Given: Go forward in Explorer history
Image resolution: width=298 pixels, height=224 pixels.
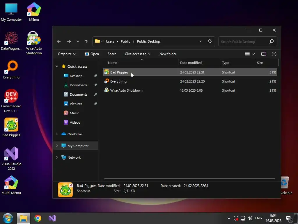Looking at the screenshot, I should (69, 41).
